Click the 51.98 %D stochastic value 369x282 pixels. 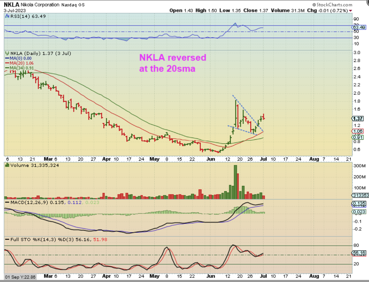tap(100, 240)
